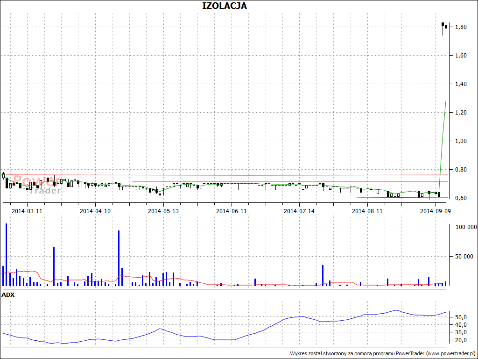Image resolution: width=478 pixels, height=359 pixels.
Task: Select the 30,0 ADX axis label
Action: 461,332
